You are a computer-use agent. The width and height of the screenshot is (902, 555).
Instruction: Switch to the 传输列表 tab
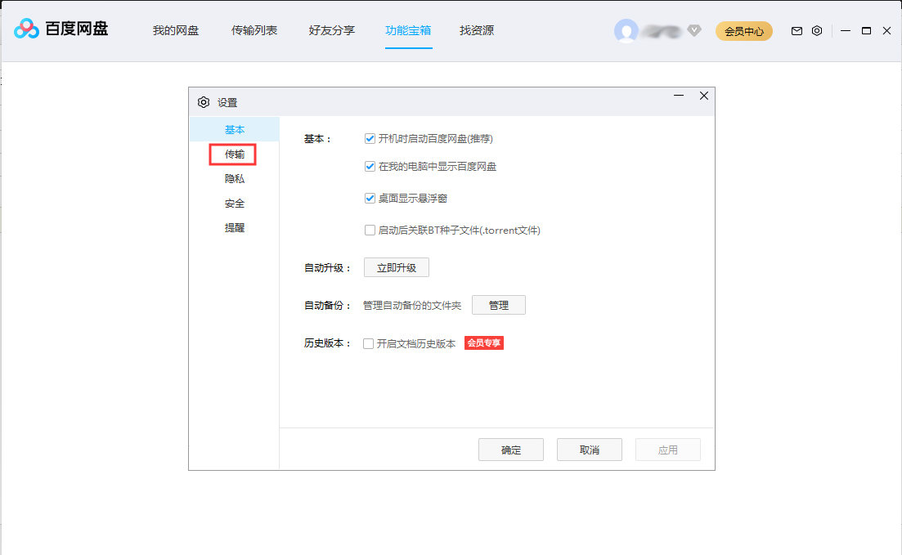pyautogui.click(x=254, y=30)
